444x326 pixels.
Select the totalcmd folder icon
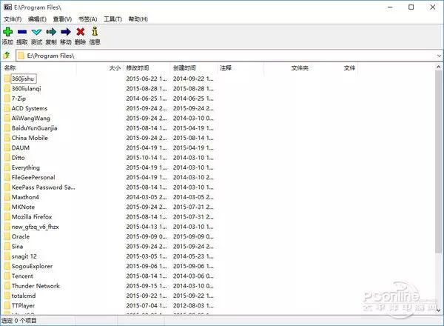[7, 296]
